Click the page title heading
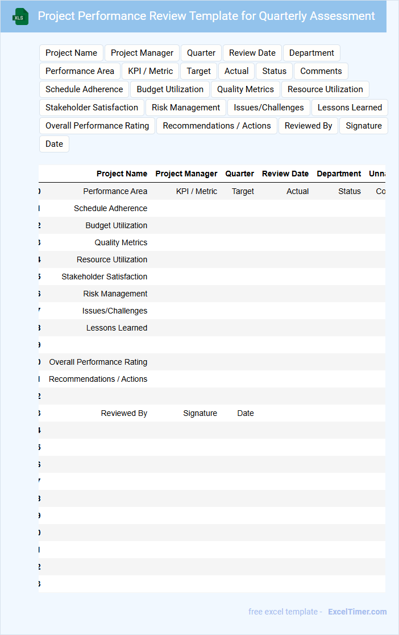399x635 pixels. click(x=206, y=16)
